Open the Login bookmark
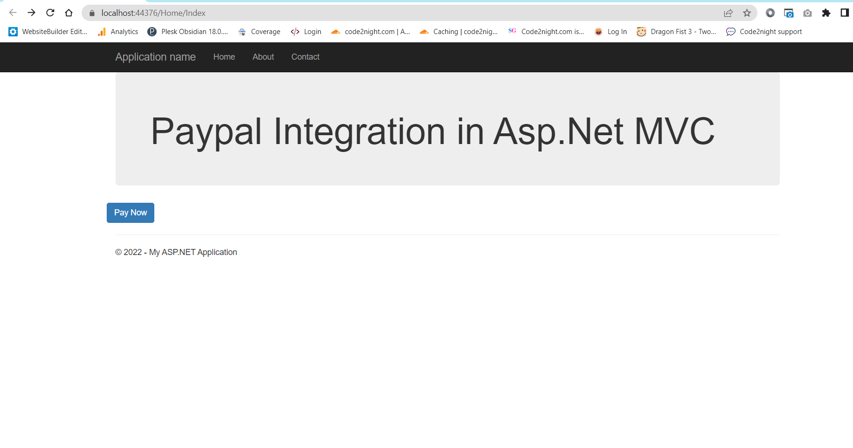853x448 pixels. (306, 32)
